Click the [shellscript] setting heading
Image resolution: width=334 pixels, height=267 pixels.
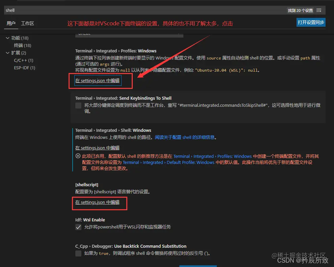click(x=87, y=185)
